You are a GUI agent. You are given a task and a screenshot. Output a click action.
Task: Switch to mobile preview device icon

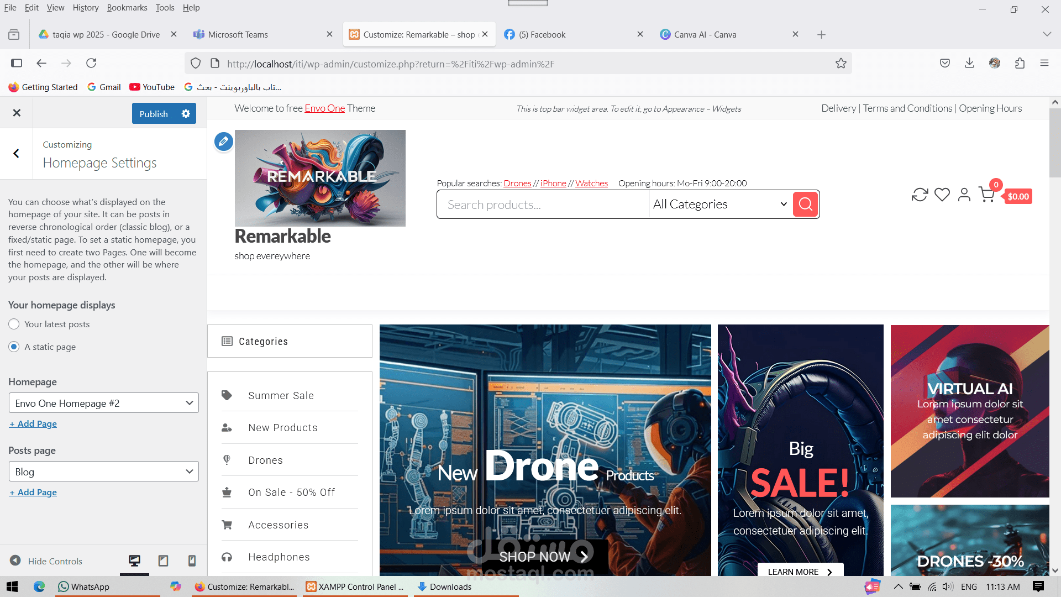pyautogui.click(x=192, y=561)
